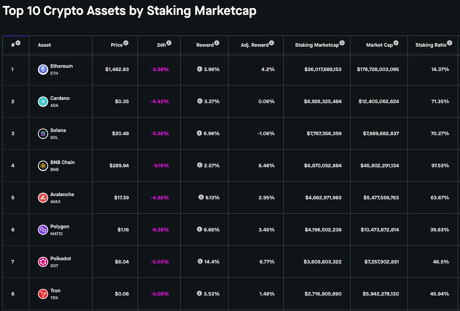
Task: Click info icon next to Adj. Reward header
Action: tap(272, 43)
